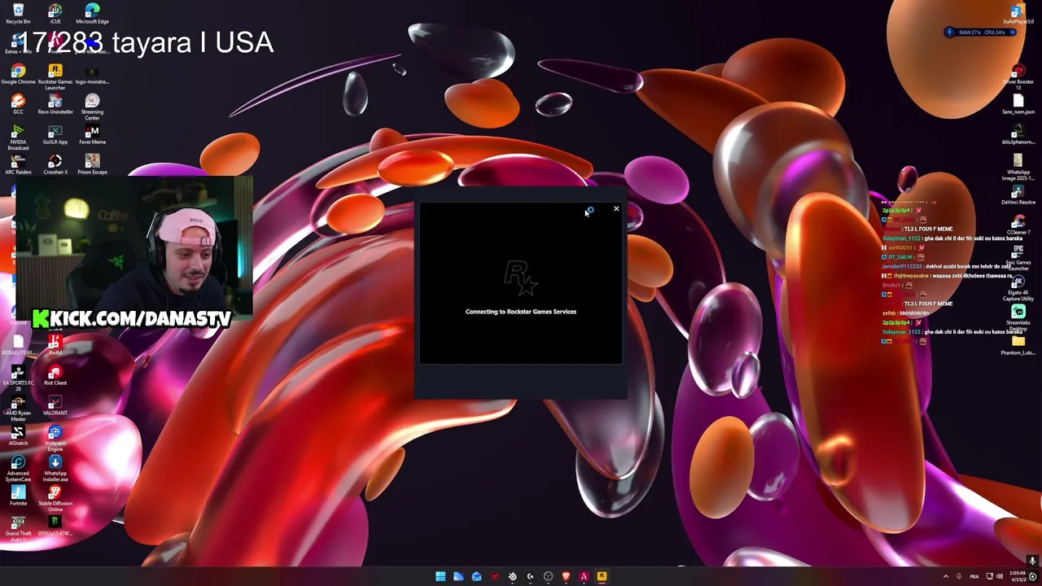Launch NVIDIA Broadcast shortcut
This screenshot has height=586, width=1042.
(x=18, y=137)
